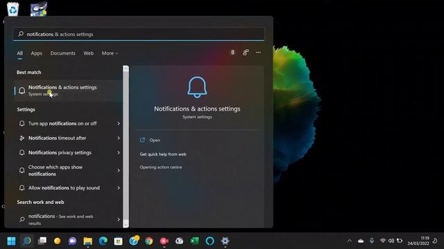
Task: Expand arrow for Choose which apps show notifications
Action: [119, 170]
